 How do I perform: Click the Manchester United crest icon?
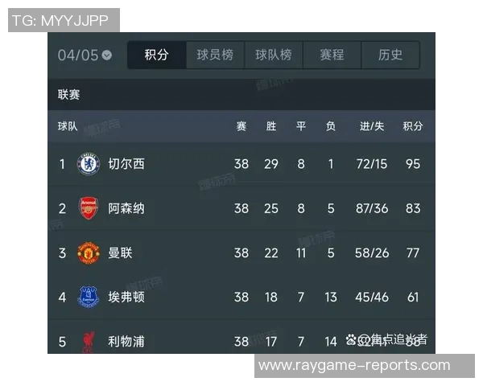[89, 253]
